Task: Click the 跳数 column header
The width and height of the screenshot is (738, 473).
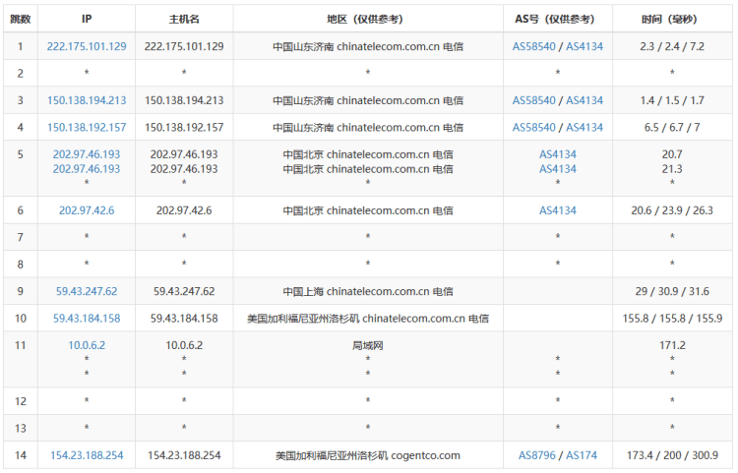Action: 20,19
